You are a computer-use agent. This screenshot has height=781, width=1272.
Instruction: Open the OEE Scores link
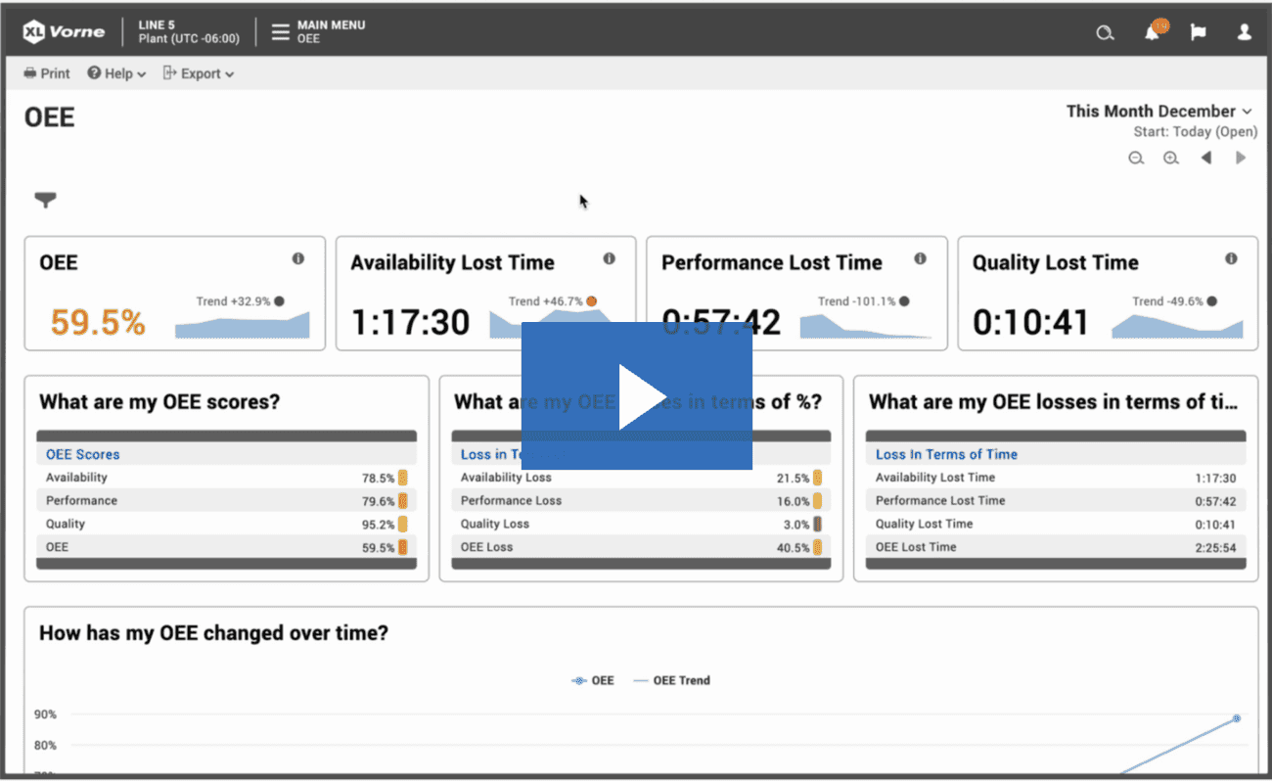[x=83, y=454]
